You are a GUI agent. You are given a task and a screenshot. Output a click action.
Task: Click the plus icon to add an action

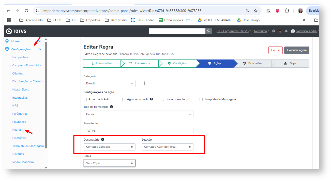click(145, 83)
